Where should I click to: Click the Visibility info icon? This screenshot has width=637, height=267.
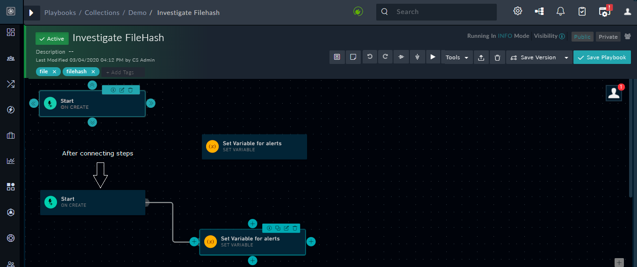coord(562,36)
